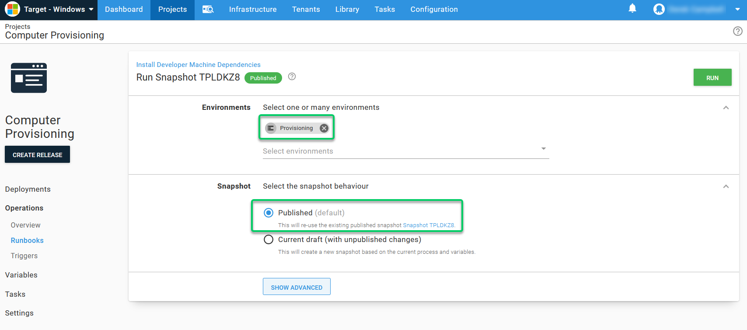
Task: Open the Library menu item
Action: tap(347, 9)
